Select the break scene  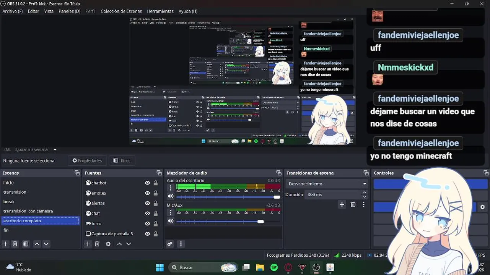(x=40, y=202)
